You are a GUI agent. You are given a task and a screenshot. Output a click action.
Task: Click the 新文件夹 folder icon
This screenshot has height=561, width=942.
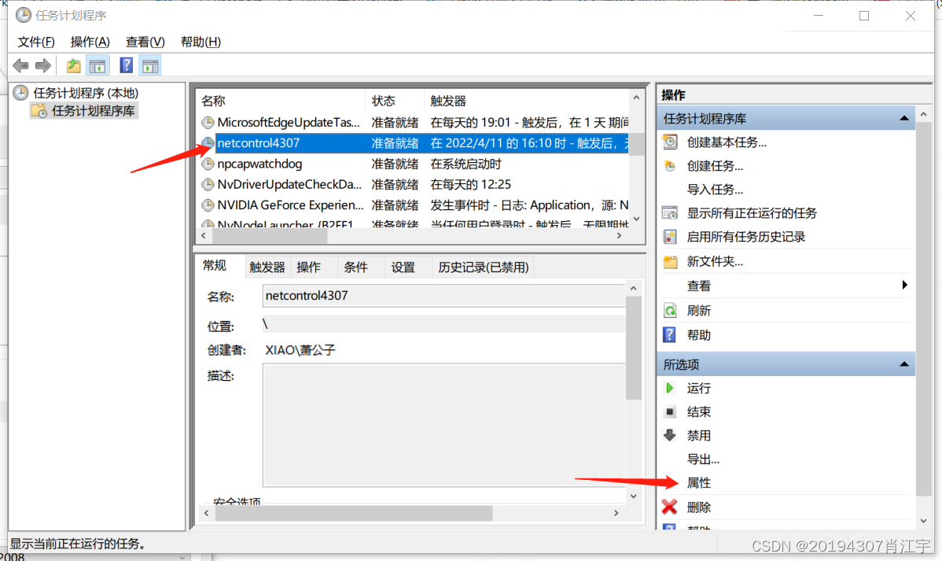(x=670, y=261)
